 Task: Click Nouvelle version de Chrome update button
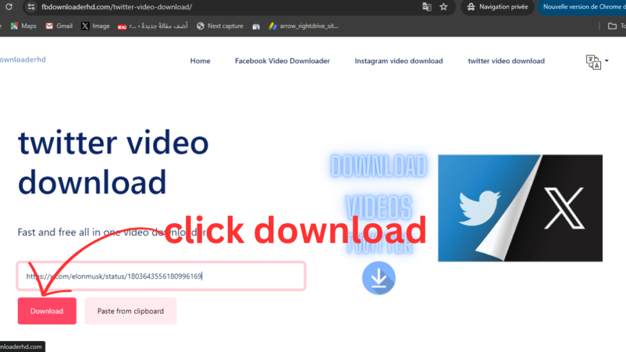582,7
